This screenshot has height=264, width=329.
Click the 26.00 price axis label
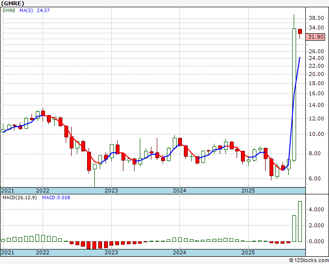pyautogui.click(x=316, y=51)
